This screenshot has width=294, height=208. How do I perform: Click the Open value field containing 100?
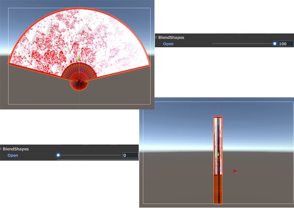(x=286, y=44)
